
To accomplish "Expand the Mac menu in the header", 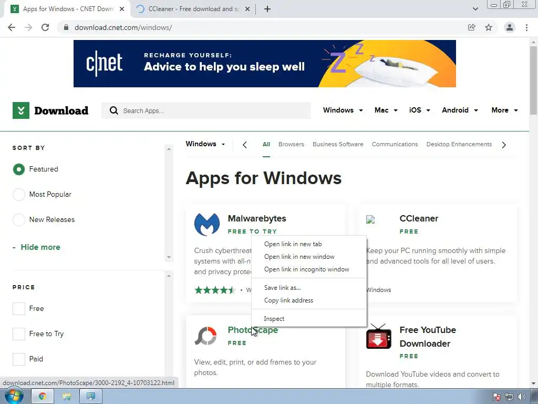I will coord(386,110).
